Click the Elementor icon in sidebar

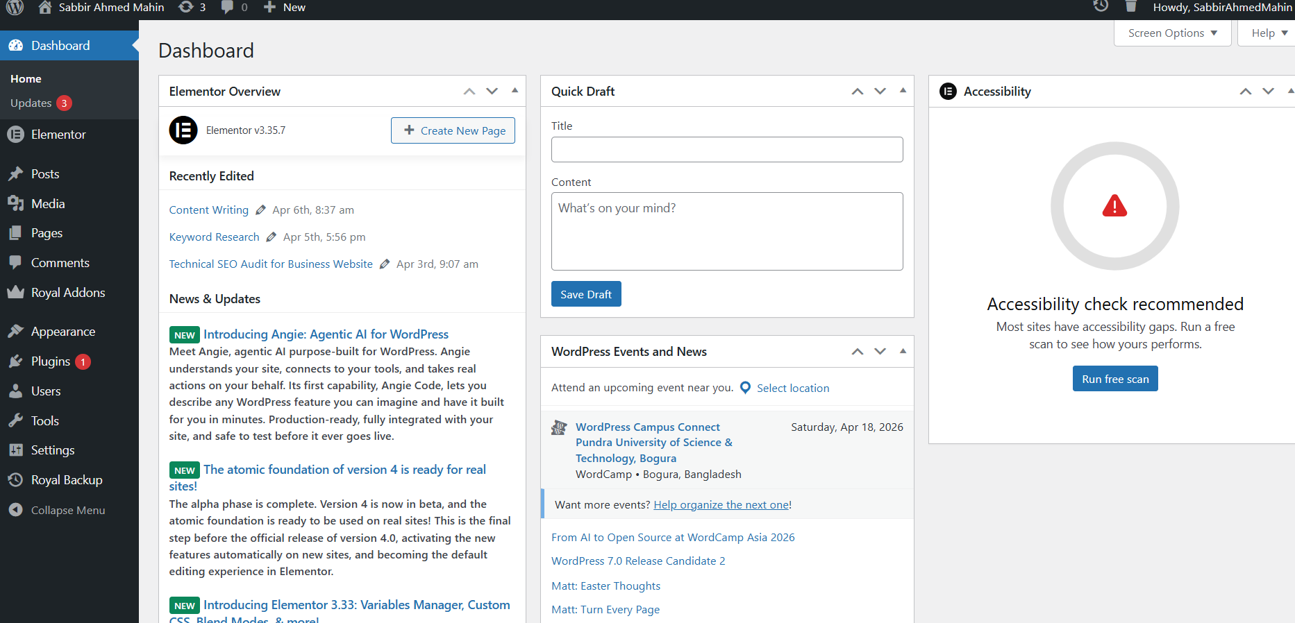pos(16,134)
